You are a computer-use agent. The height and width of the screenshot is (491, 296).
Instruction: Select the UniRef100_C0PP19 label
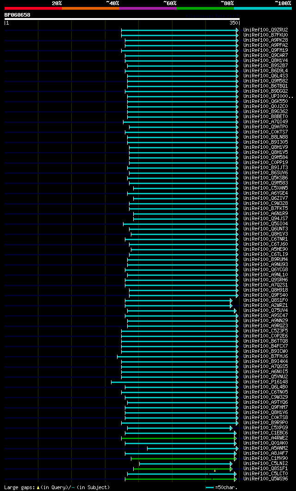266,163
